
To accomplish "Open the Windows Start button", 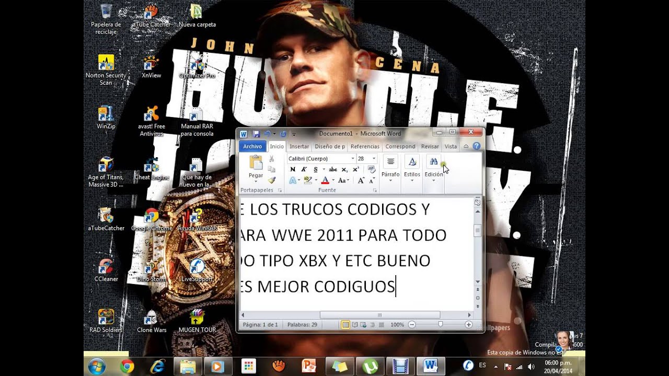I will click(x=97, y=367).
